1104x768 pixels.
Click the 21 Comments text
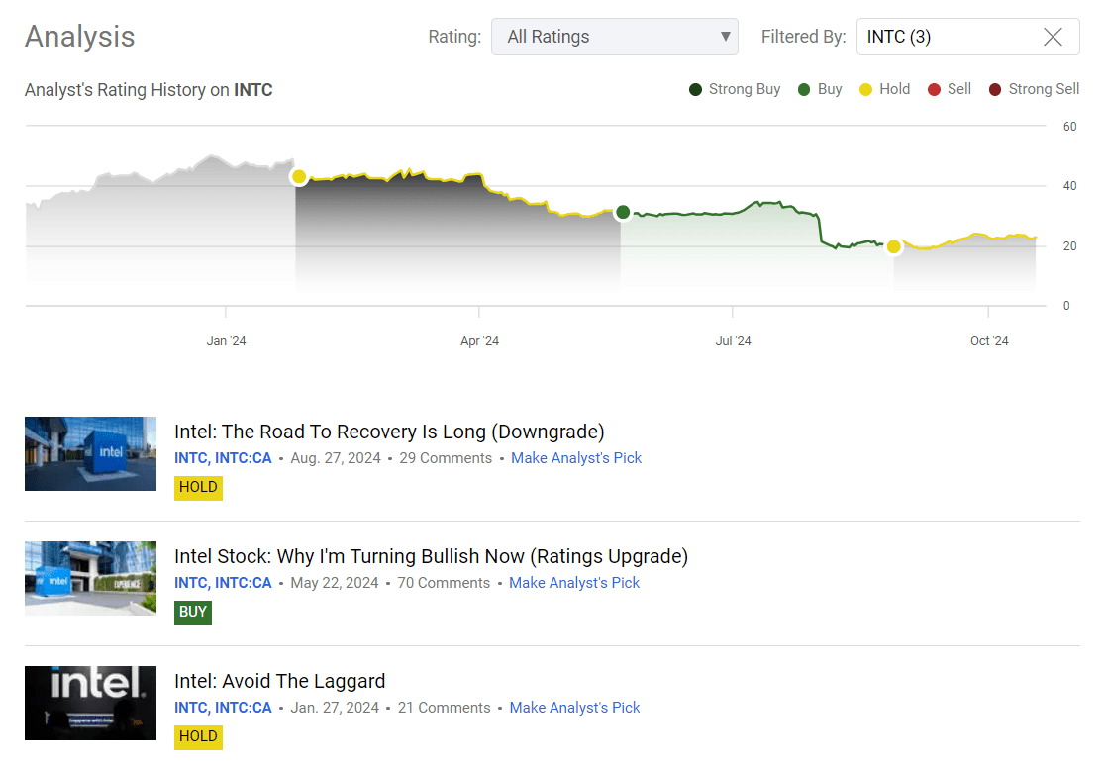click(x=445, y=708)
